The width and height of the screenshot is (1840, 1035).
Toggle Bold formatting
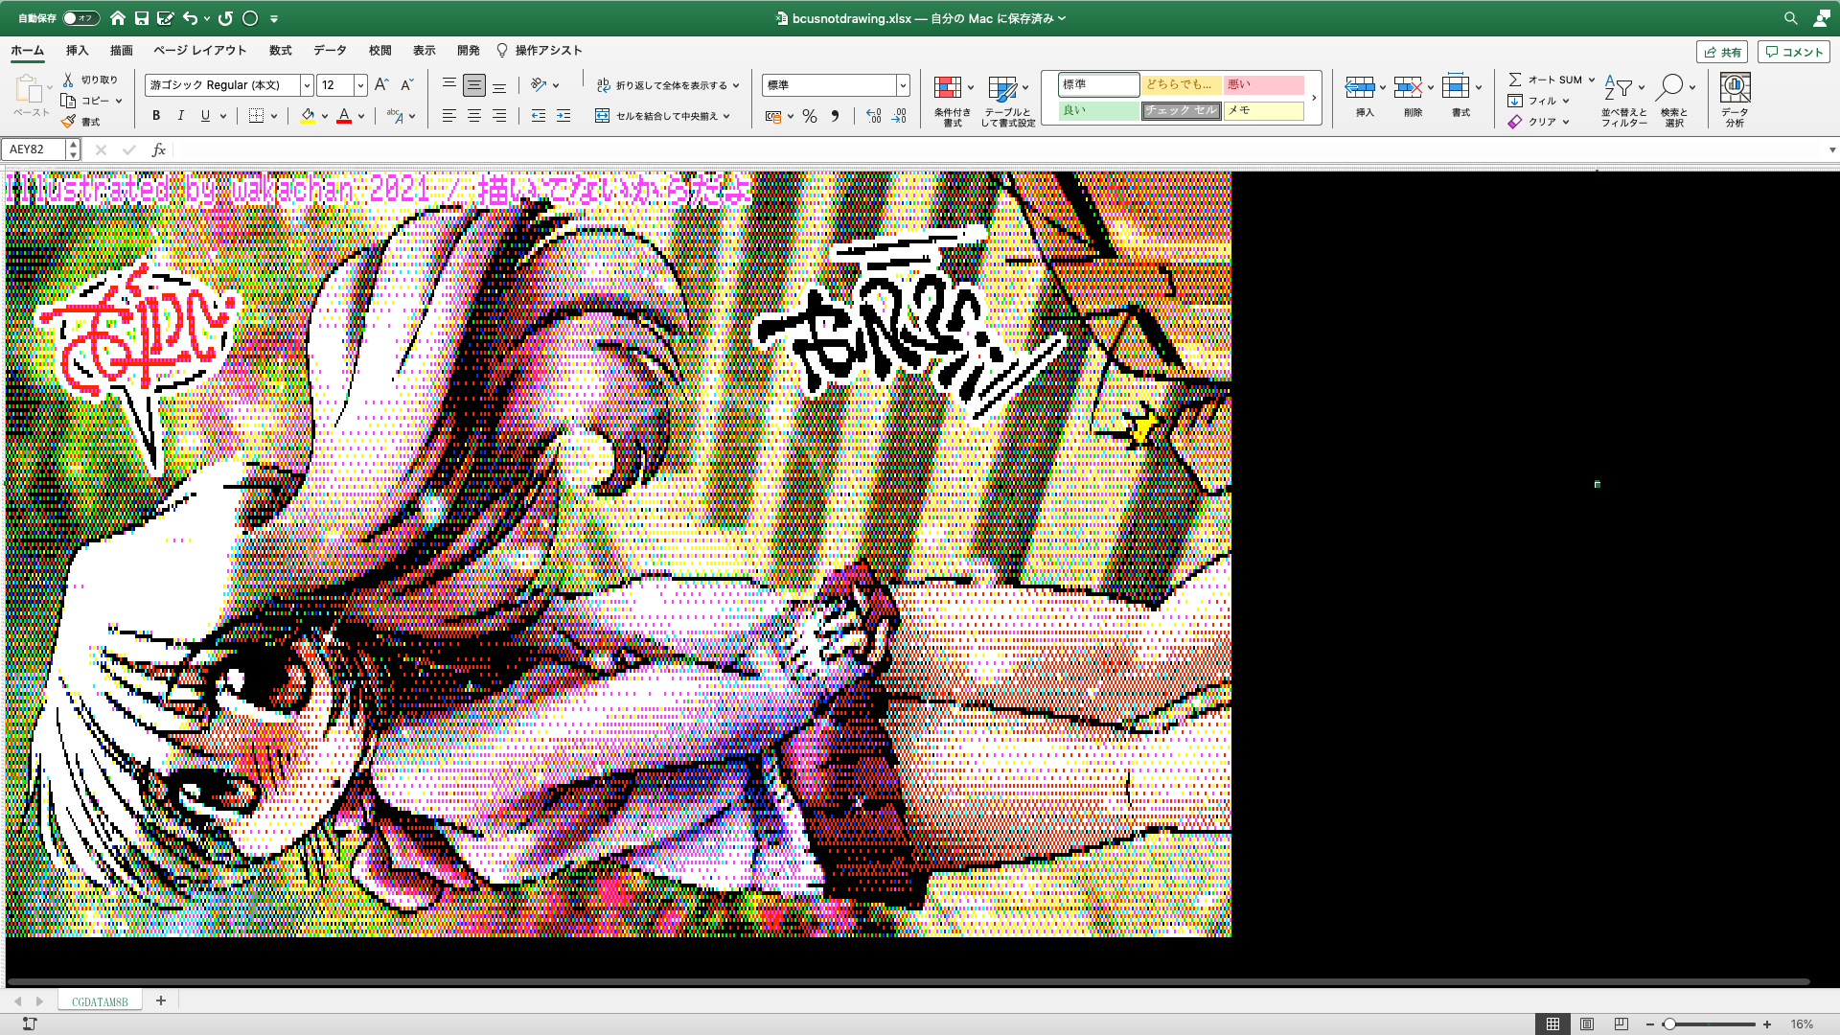[x=156, y=116]
